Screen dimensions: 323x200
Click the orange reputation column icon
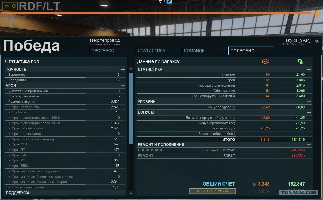tap(265, 61)
